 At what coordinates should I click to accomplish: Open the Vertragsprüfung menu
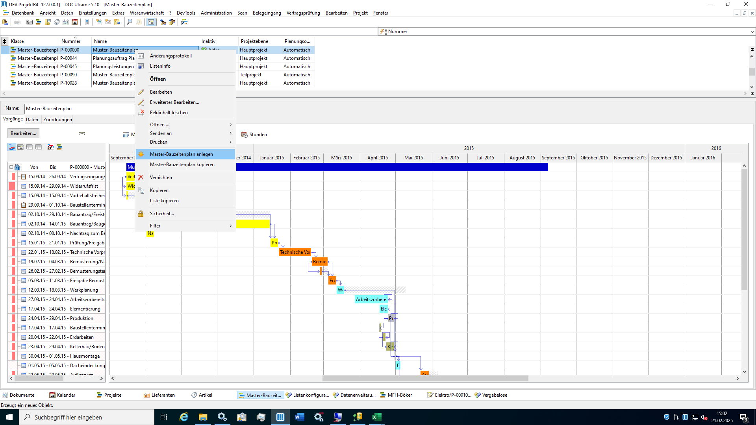tap(303, 13)
